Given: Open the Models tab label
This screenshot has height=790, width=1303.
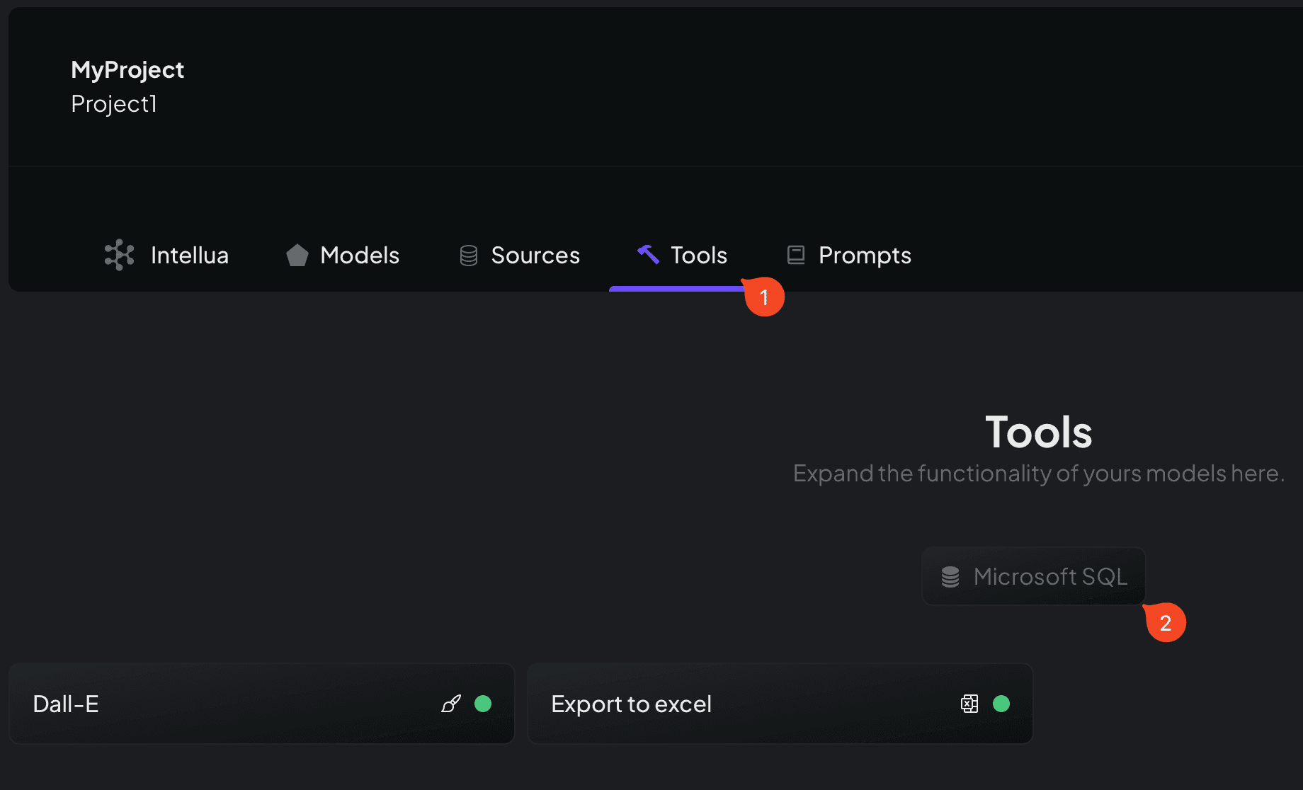Looking at the screenshot, I should click(360, 256).
